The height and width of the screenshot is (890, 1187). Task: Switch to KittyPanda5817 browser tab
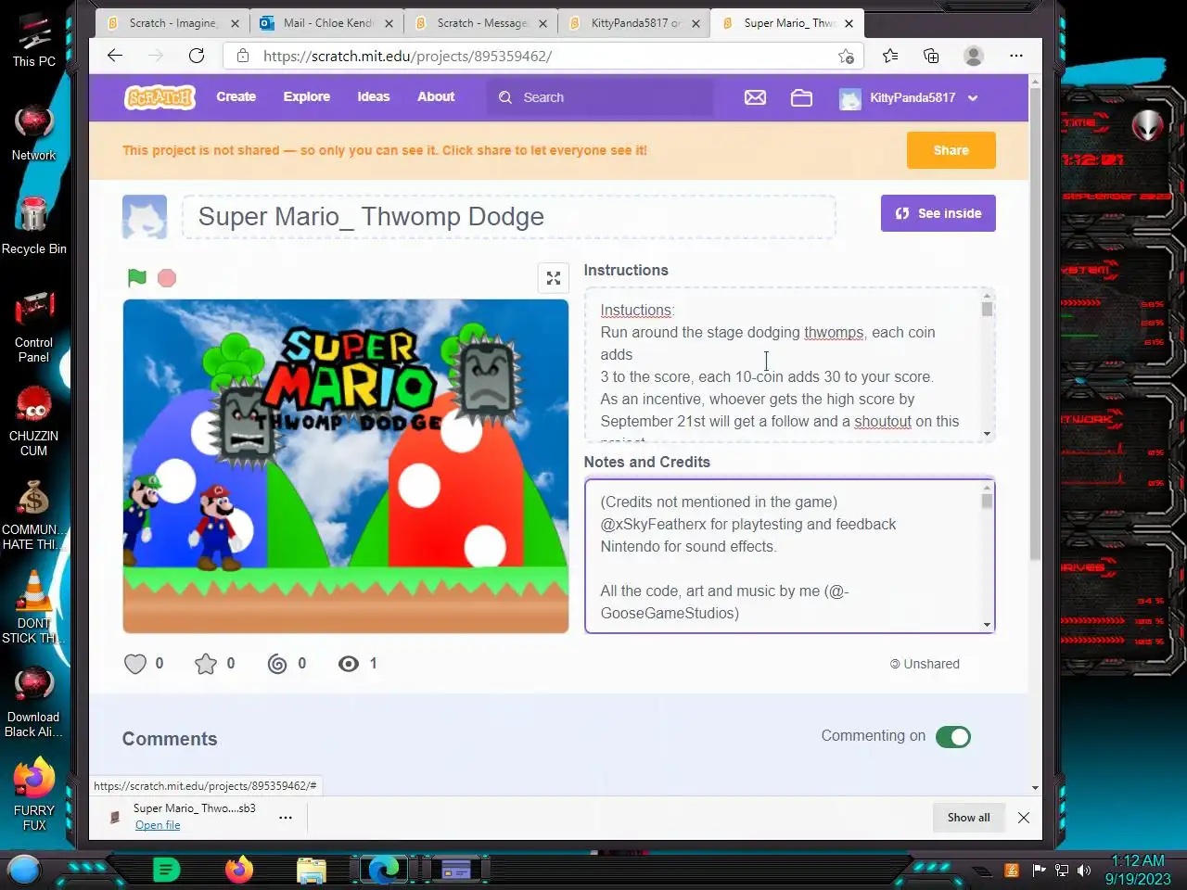pos(634,23)
